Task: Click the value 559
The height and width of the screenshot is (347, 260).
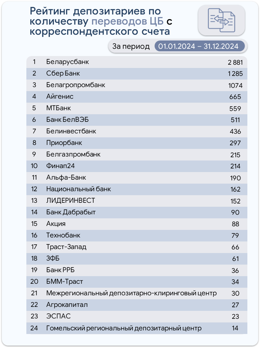Action: [x=235, y=108]
